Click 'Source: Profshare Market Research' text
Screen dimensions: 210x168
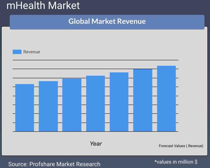click(x=54, y=164)
